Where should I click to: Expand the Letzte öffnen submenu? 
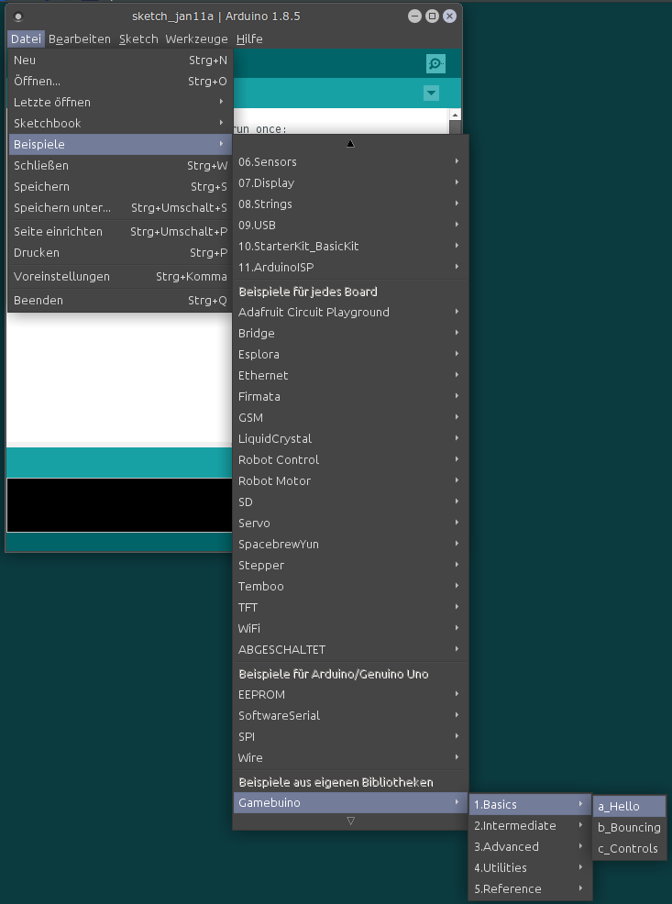pyautogui.click(x=119, y=103)
